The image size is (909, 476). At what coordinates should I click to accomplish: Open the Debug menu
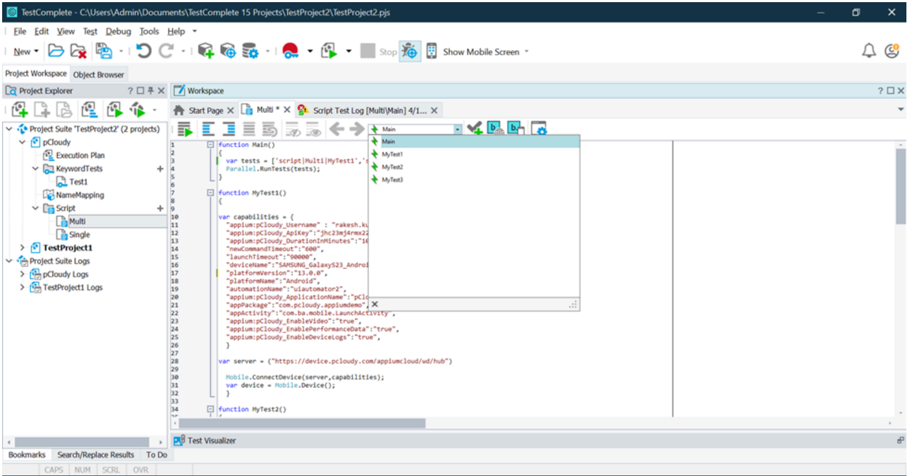pos(118,31)
